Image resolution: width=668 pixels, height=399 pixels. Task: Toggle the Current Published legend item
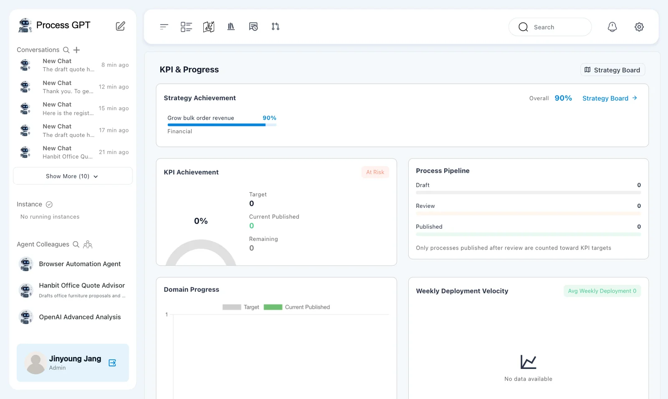[297, 307]
